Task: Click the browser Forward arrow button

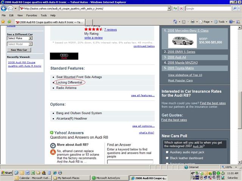Action: (x=10, y=8)
